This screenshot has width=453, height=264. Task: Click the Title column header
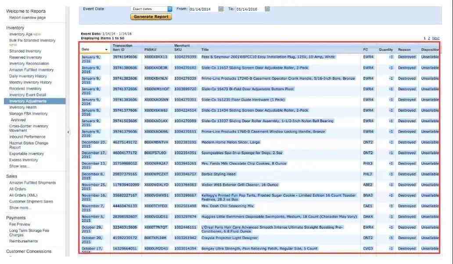[x=205, y=50]
